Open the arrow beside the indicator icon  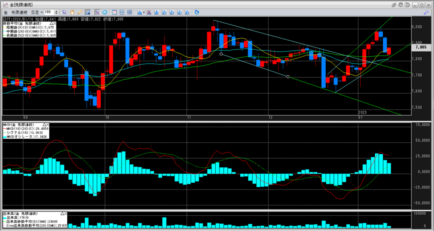click(x=144, y=12)
